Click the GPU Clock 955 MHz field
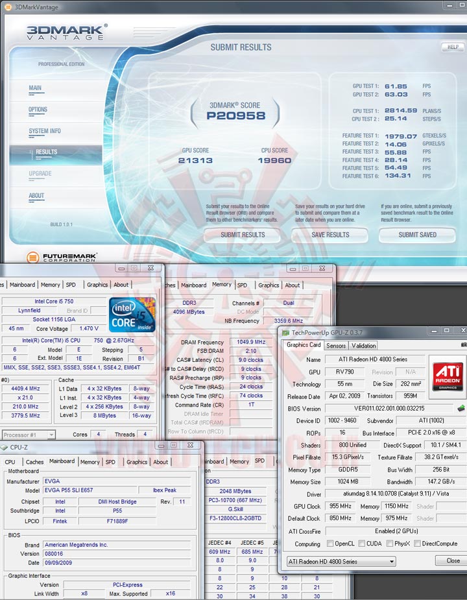 341,506
